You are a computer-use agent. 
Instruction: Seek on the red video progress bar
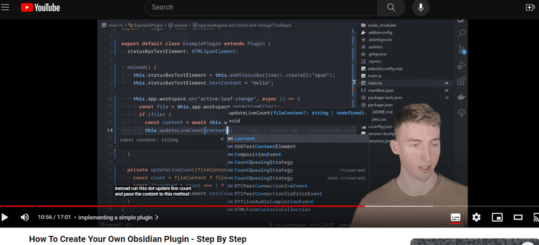coord(182,206)
